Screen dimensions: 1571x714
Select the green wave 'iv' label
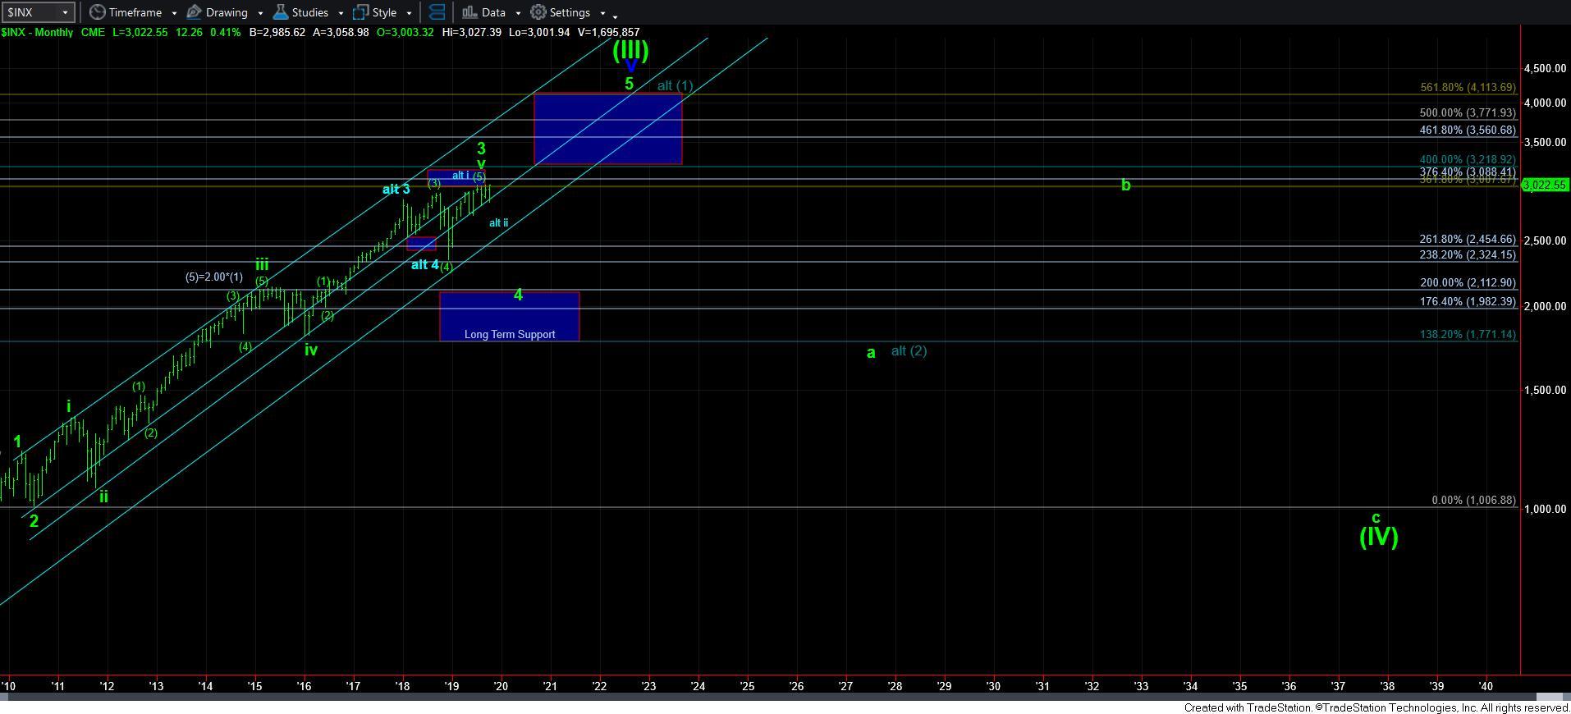(x=311, y=350)
